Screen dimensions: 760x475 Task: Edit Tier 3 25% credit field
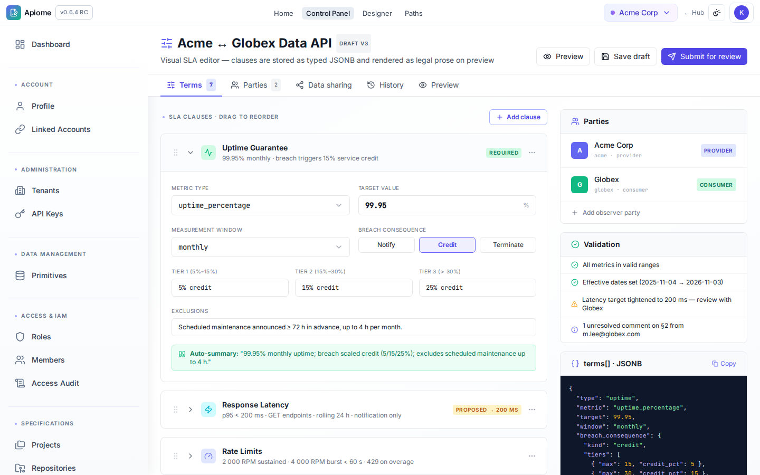(x=478, y=288)
